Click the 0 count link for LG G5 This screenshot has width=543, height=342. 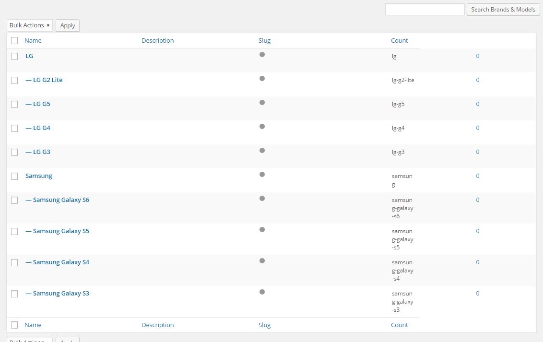[478, 104]
